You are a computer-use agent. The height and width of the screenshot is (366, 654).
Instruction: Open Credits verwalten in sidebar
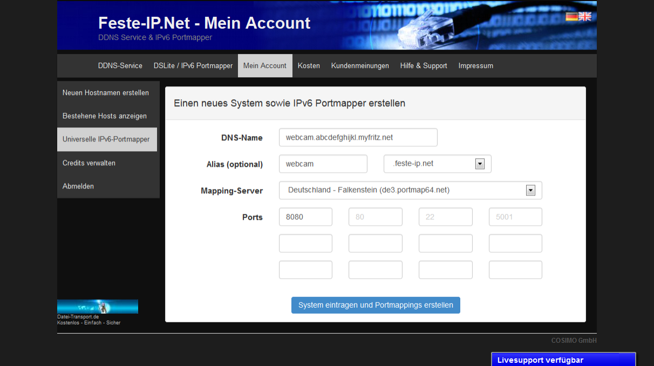89,163
